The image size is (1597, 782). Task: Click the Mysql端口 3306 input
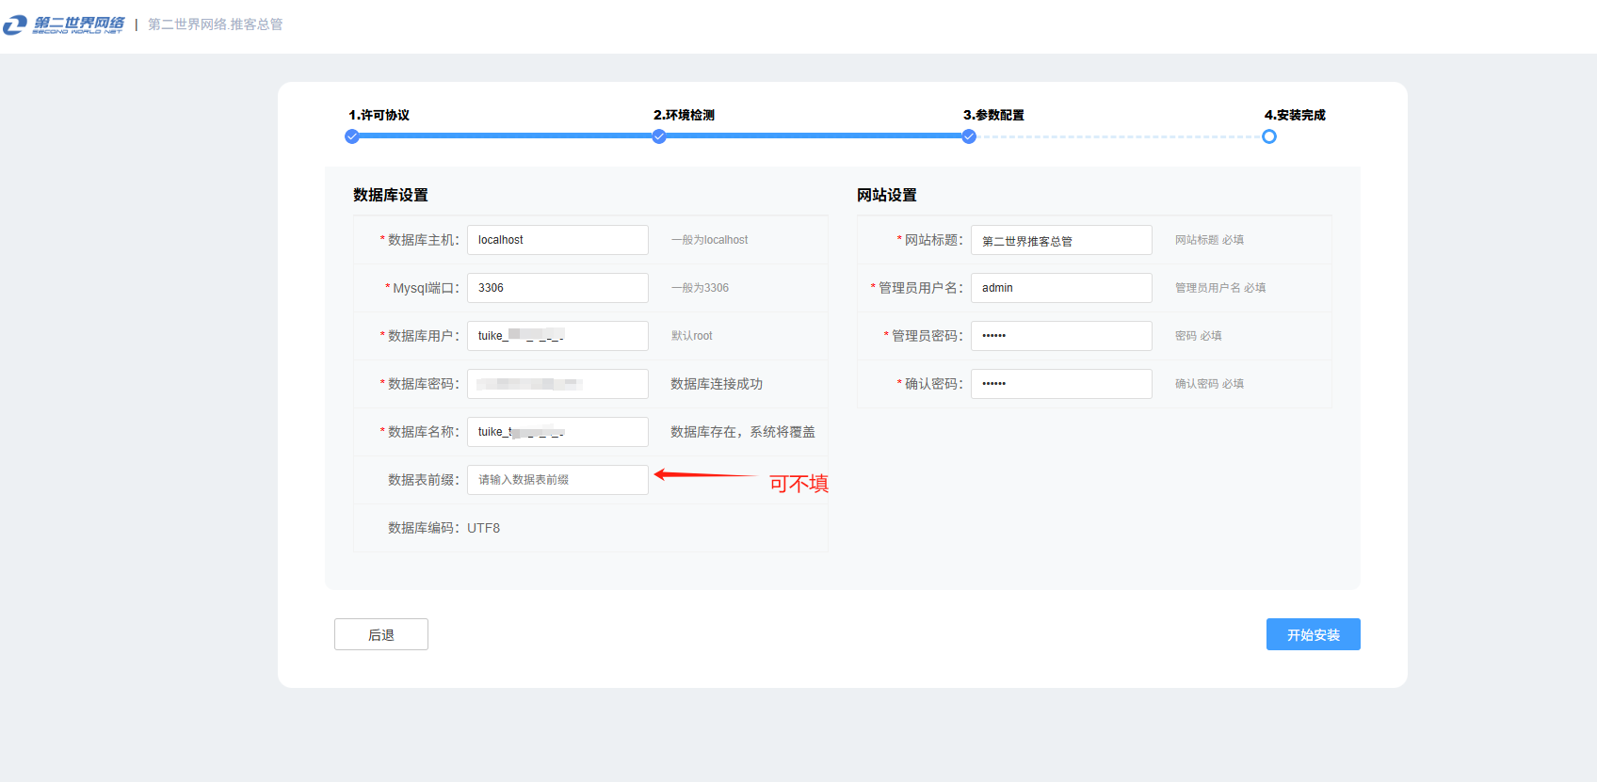pyautogui.click(x=557, y=288)
